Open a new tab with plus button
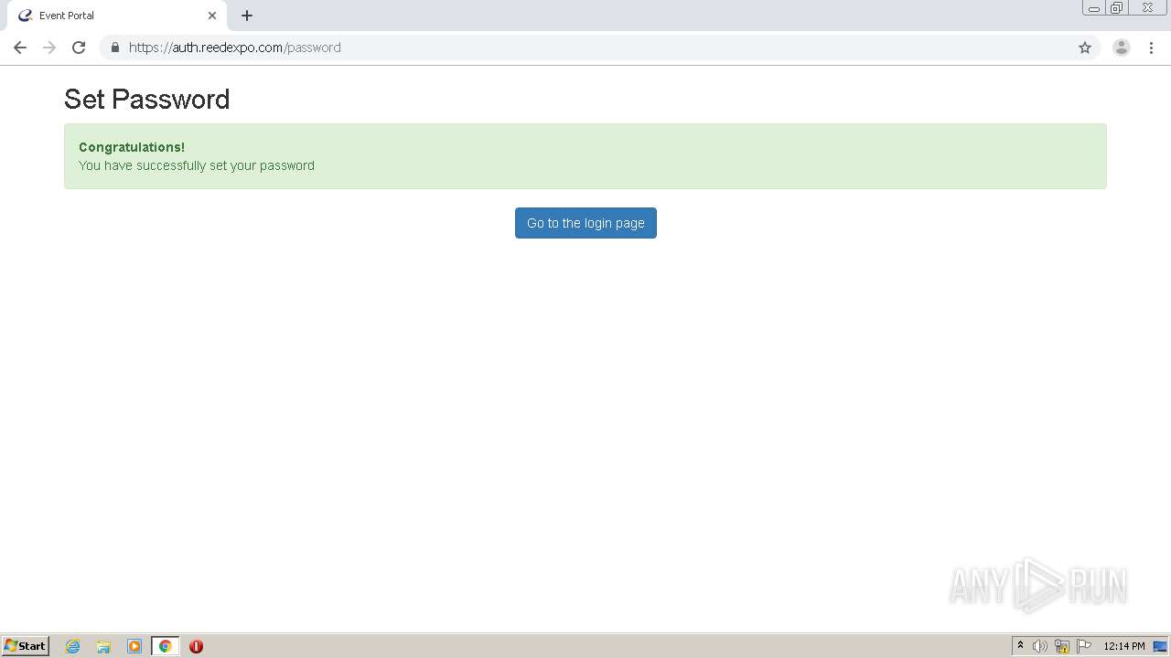 247,16
